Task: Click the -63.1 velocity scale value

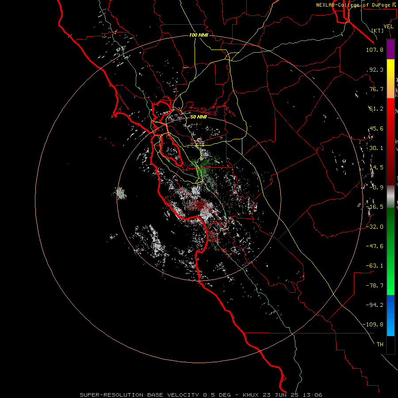Action: pyautogui.click(x=375, y=266)
